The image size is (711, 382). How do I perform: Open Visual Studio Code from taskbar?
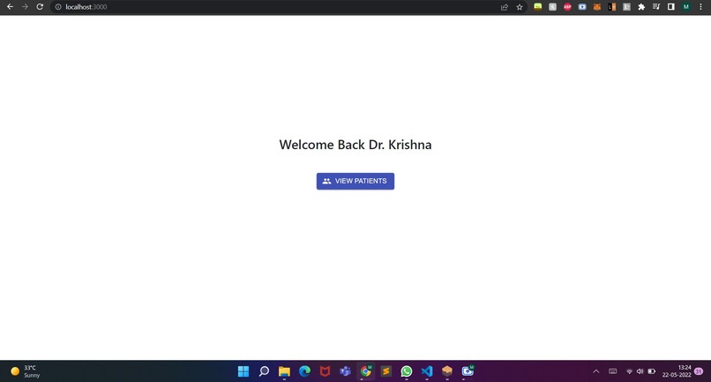pyautogui.click(x=427, y=371)
